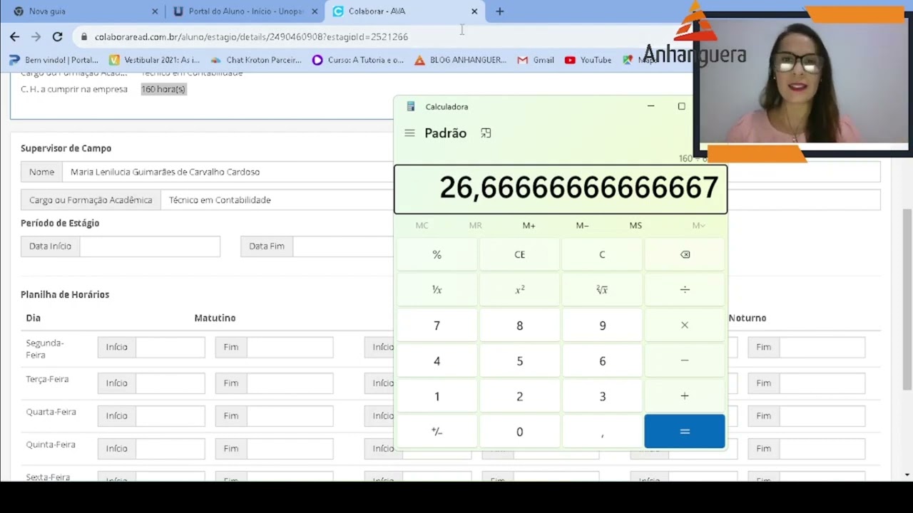The width and height of the screenshot is (913, 513).
Task: Minimize the Calculadora window
Action: tap(651, 106)
